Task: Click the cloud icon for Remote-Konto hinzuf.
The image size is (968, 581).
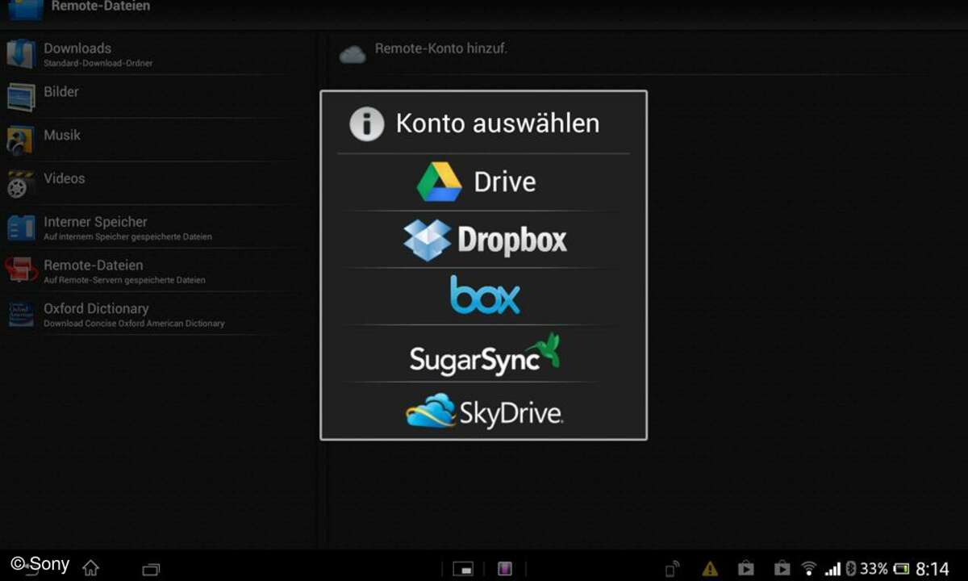Action: 353,54
